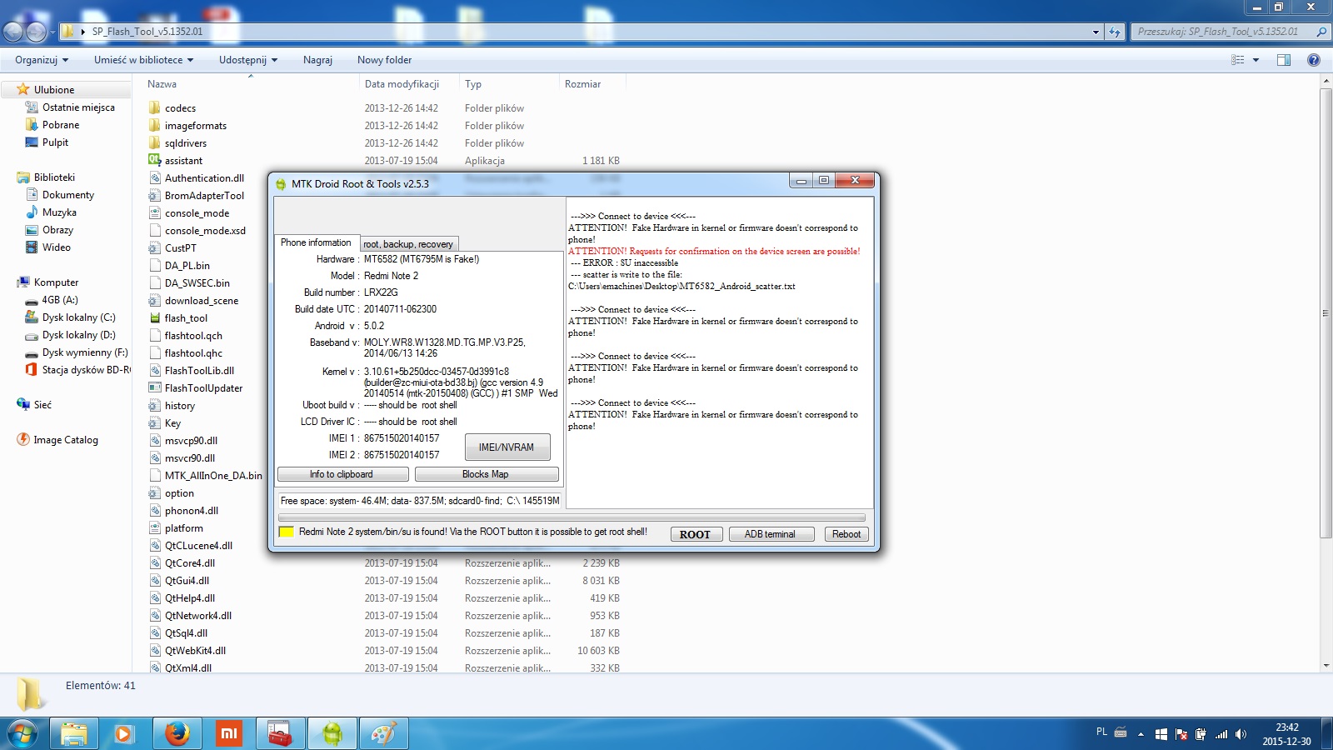Open ADB terminal
The image size is (1333, 750).
click(770, 534)
